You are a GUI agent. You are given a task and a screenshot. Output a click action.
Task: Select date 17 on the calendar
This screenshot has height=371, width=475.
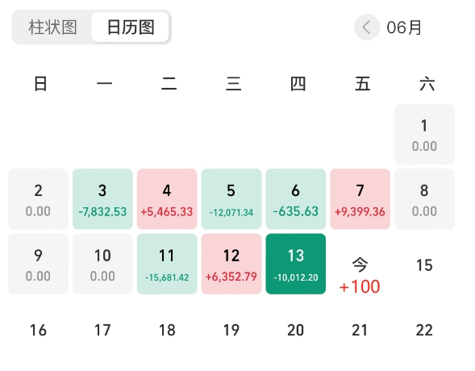(x=102, y=330)
